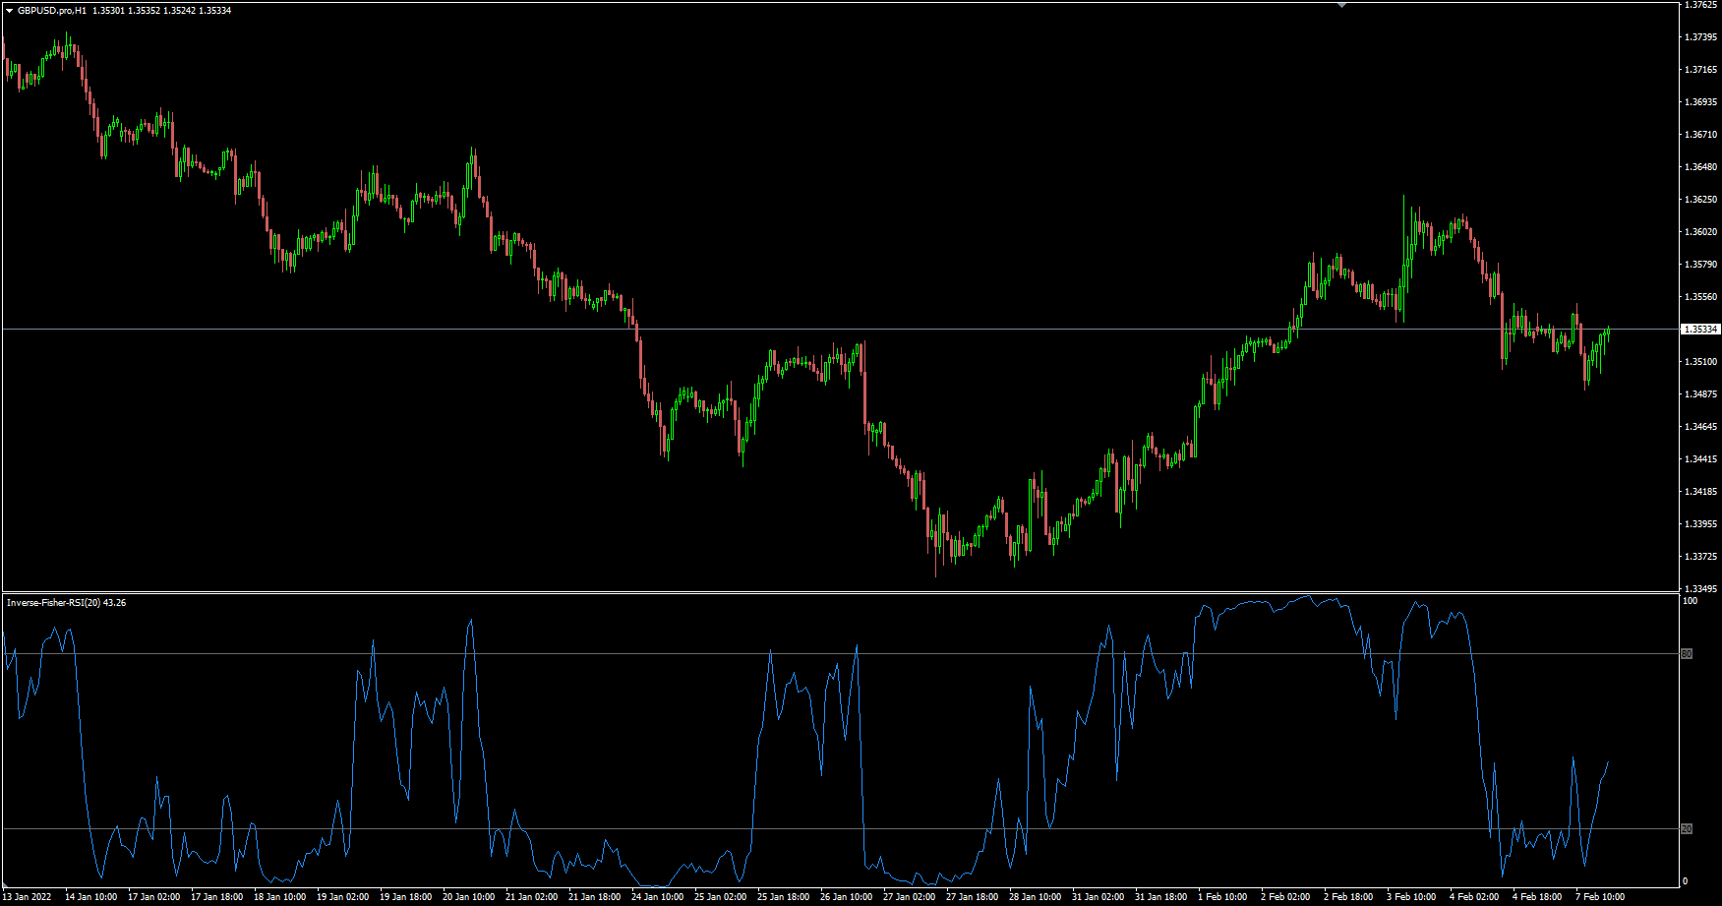Click the open price 1.35301 in the header
This screenshot has width=1722, height=906.
point(110,10)
